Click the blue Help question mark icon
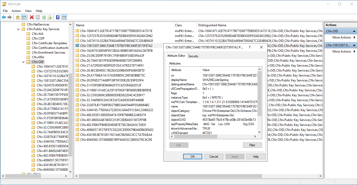 point(58,17)
